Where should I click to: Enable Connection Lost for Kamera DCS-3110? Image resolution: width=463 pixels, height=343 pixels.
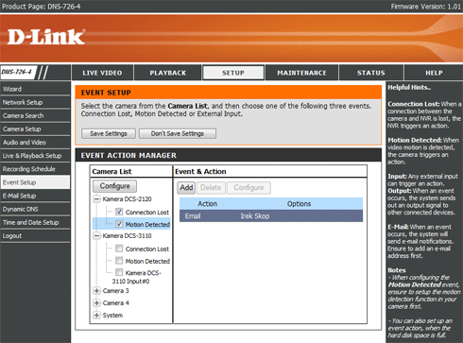[119, 249]
